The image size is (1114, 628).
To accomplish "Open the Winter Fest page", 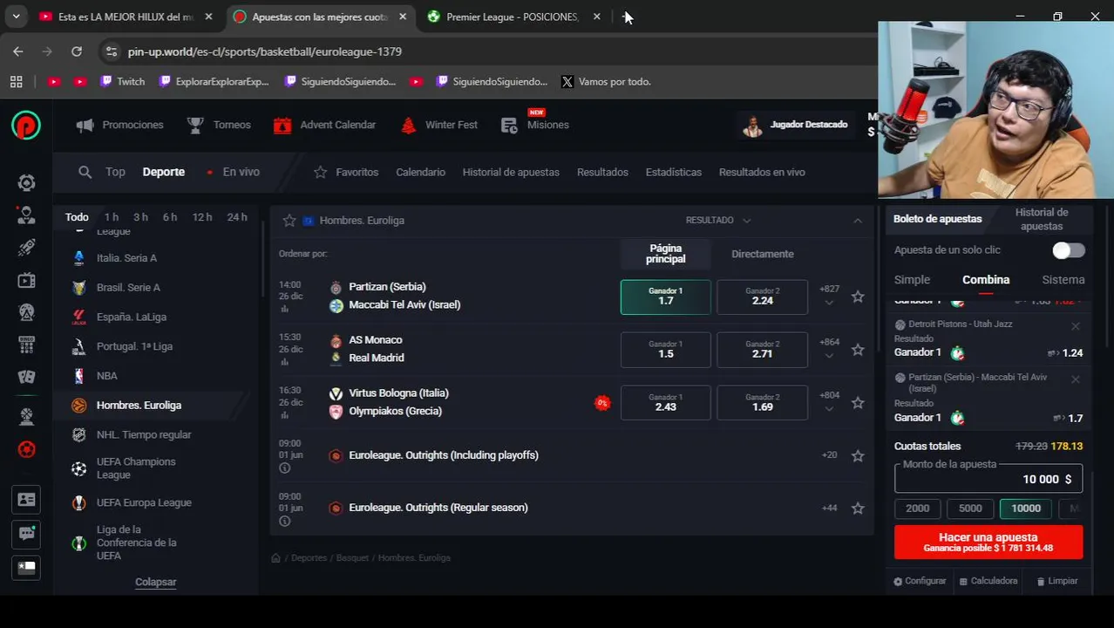I will tap(438, 125).
